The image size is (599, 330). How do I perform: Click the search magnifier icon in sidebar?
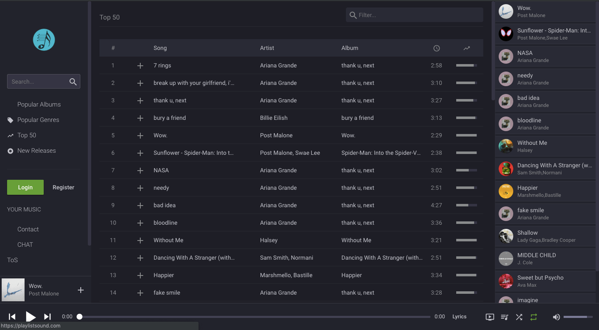click(73, 82)
